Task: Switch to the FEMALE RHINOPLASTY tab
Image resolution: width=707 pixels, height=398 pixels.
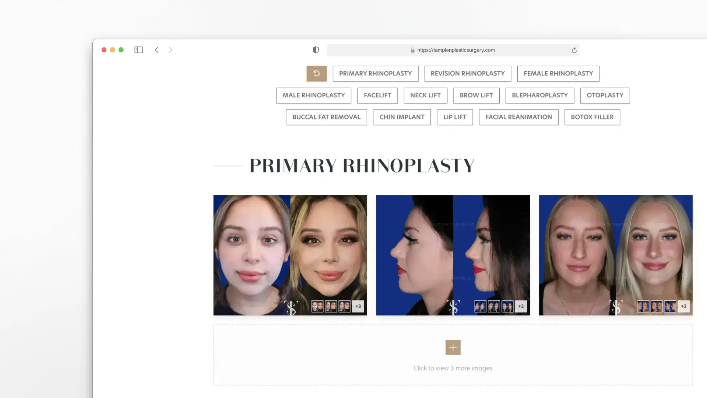Action: (558, 73)
